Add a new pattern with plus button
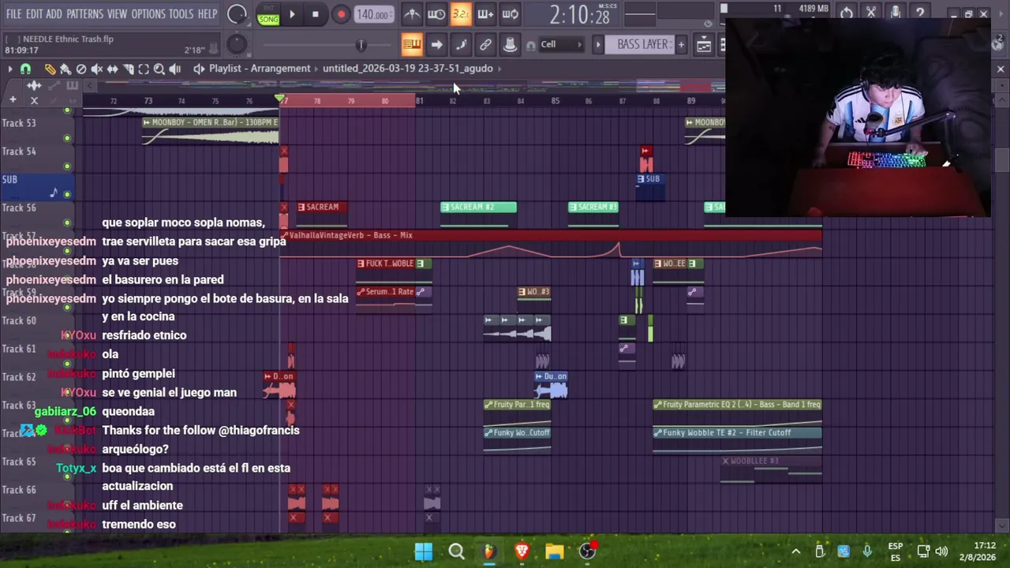The image size is (1010, 568). [x=681, y=44]
